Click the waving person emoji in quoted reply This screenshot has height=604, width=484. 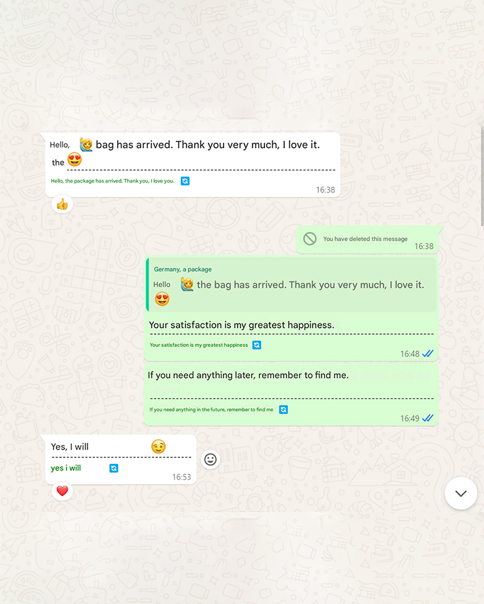coord(187,285)
